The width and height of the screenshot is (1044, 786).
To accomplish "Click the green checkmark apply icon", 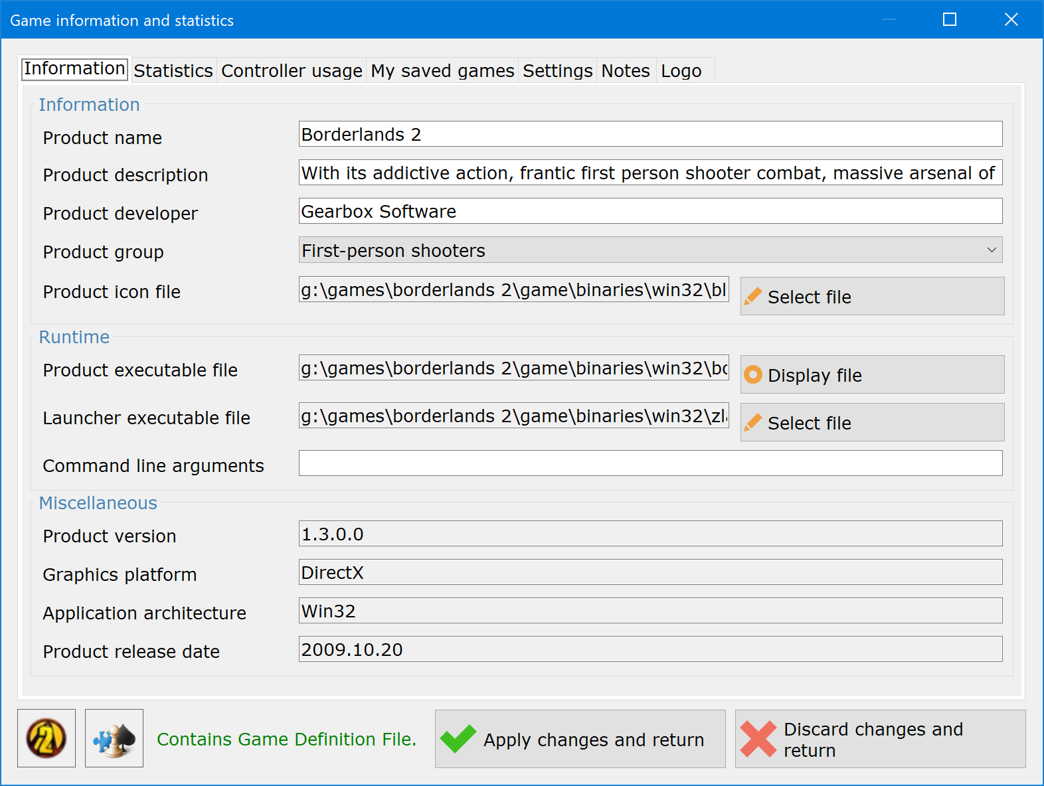I will [458, 739].
